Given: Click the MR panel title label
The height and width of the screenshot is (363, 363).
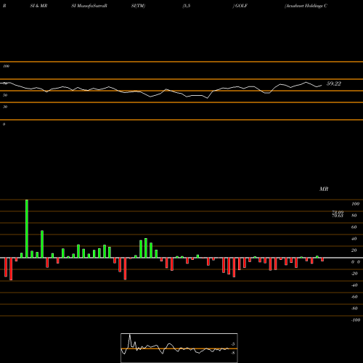Looking at the screenshot, I should point(324,189).
